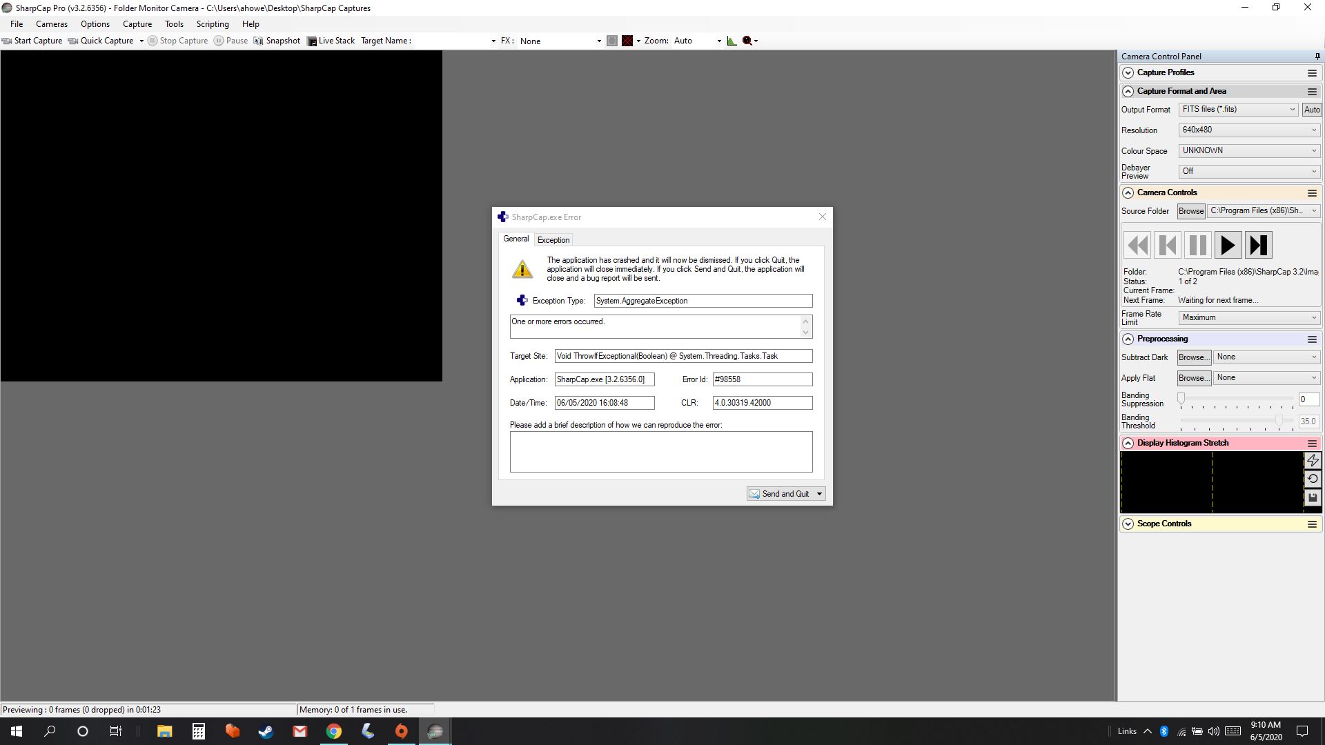Open the Cameras menu
Viewport: 1325px width, 745px height.
point(52,24)
